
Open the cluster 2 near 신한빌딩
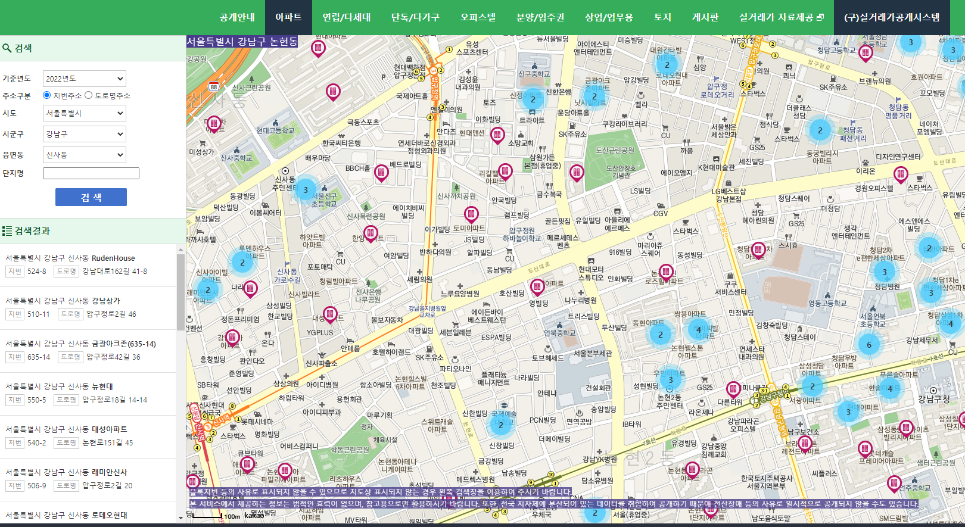click(x=501, y=425)
